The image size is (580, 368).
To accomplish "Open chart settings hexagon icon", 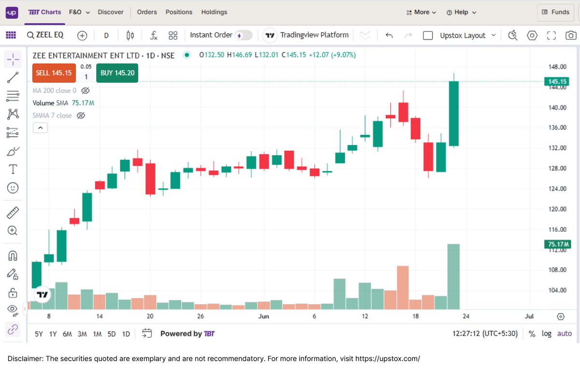I will click(x=532, y=35).
